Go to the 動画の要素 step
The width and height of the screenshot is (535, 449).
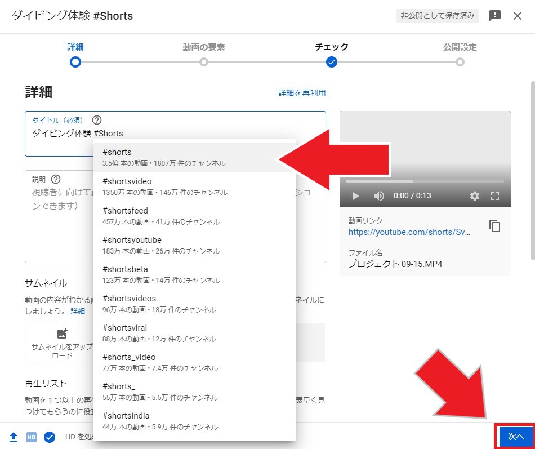(204, 55)
